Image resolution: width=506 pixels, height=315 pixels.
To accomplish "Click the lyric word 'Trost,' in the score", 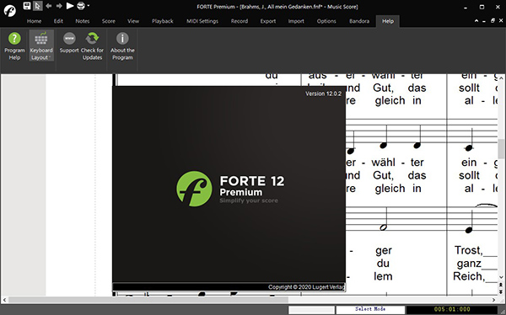I will coord(468,250).
